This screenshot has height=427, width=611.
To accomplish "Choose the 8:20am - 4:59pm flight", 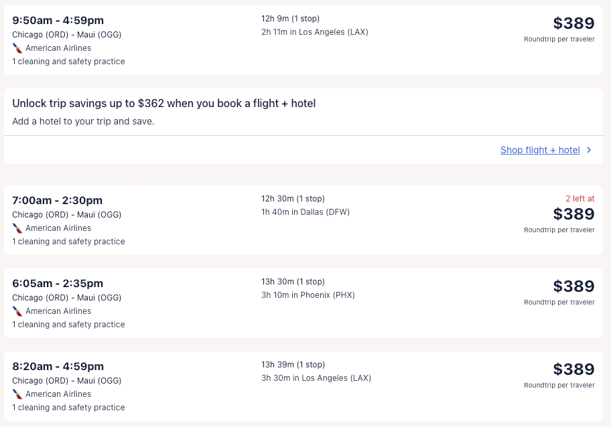I will tap(58, 367).
